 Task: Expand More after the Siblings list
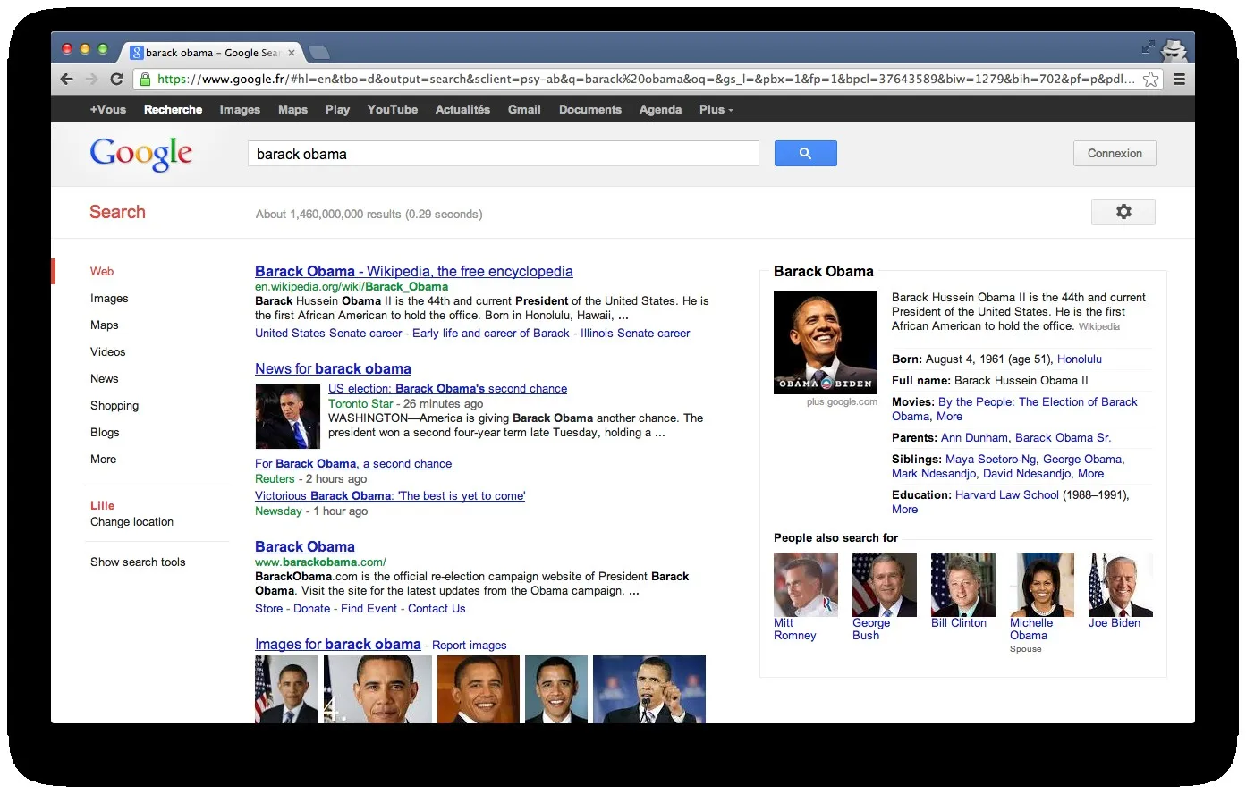[x=1090, y=473]
